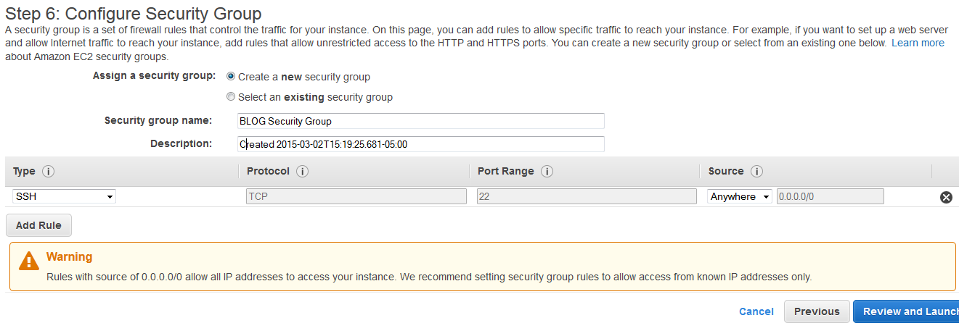Open the Learn more link
The width and height of the screenshot is (959, 331).
918,43
